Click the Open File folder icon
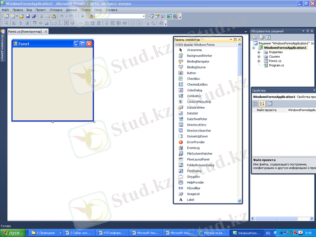The width and height of the screenshot is (316, 237). click(x=22, y=16)
